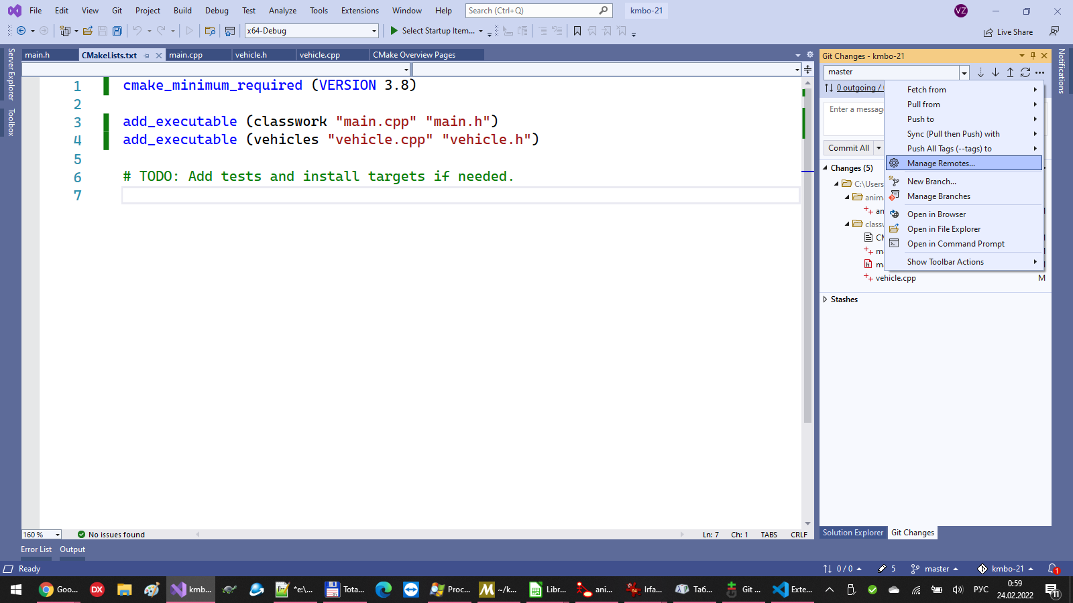Open the master branch dropdown
1073x603 pixels.
click(x=964, y=72)
